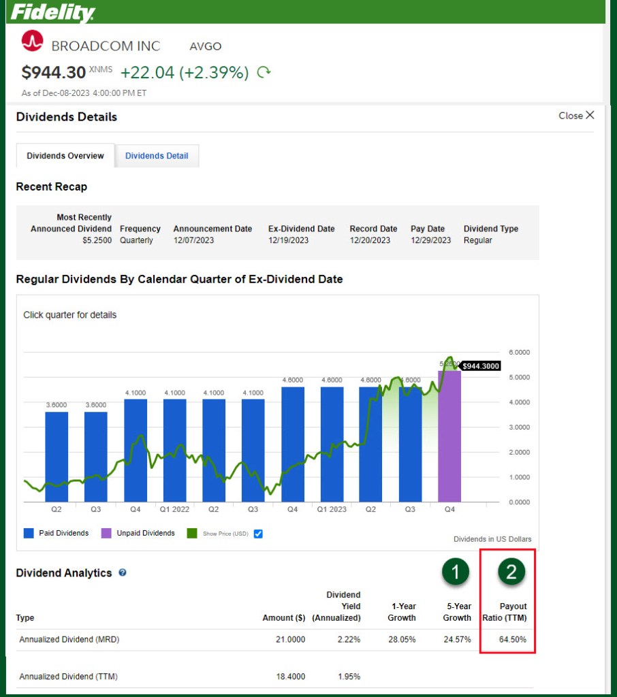Toggle the Show Price (USD) checkbox
The width and height of the screenshot is (617, 697).
(x=258, y=534)
